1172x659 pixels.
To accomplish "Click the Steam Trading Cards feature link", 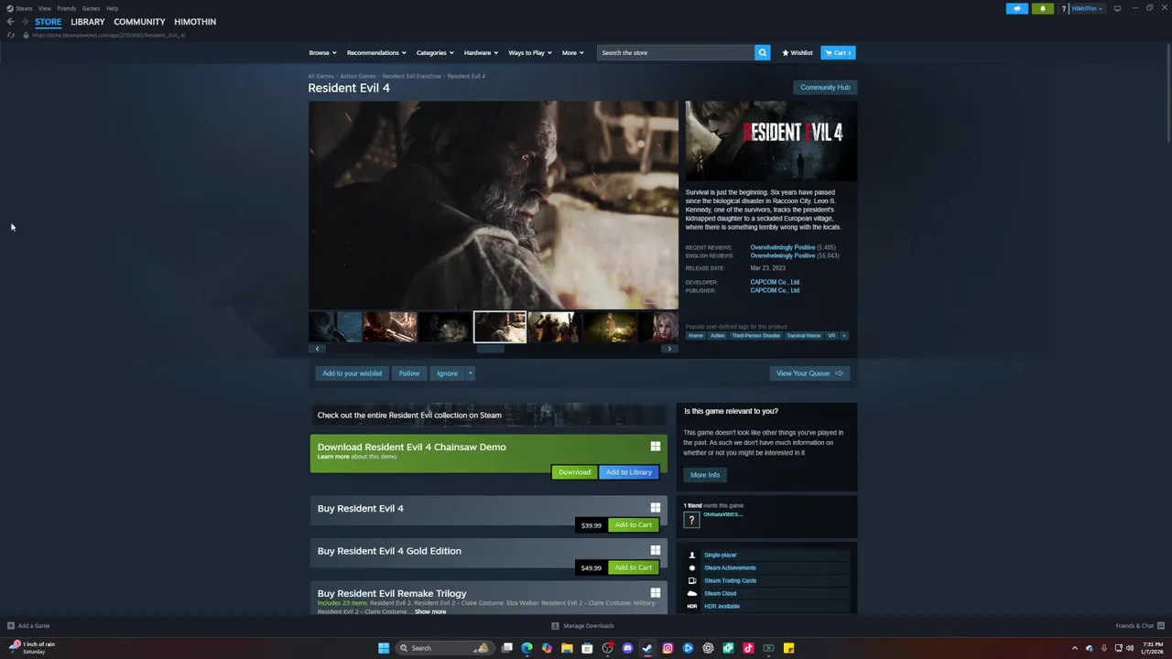I will point(730,581).
